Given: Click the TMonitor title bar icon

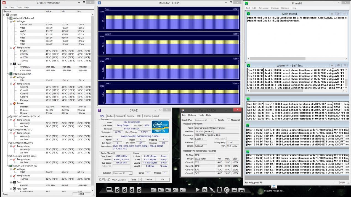Looking at the screenshot, I should [x=99, y=3].
